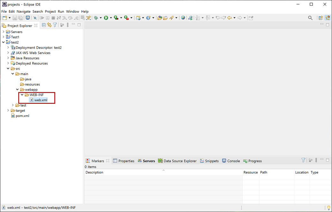Click the Save All toolbar icon
This screenshot has width=332, height=212.
click(x=21, y=18)
